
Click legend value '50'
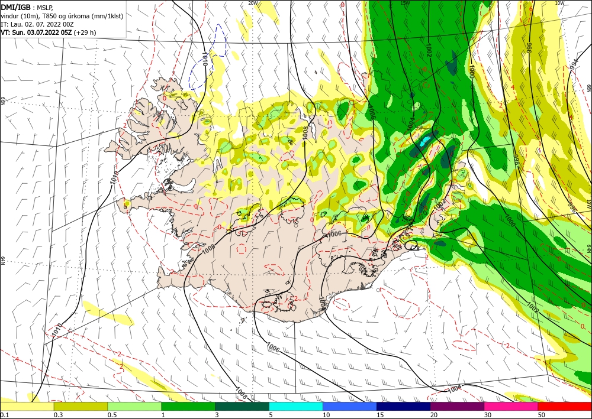tap(542, 415)
